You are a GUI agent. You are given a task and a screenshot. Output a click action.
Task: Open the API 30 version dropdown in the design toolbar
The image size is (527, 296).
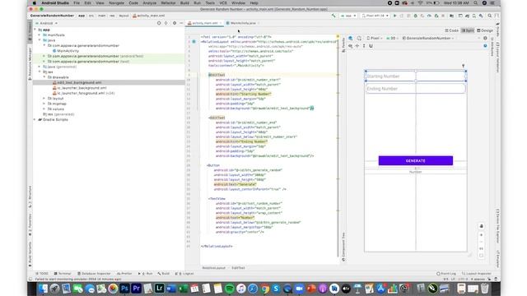click(x=392, y=39)
